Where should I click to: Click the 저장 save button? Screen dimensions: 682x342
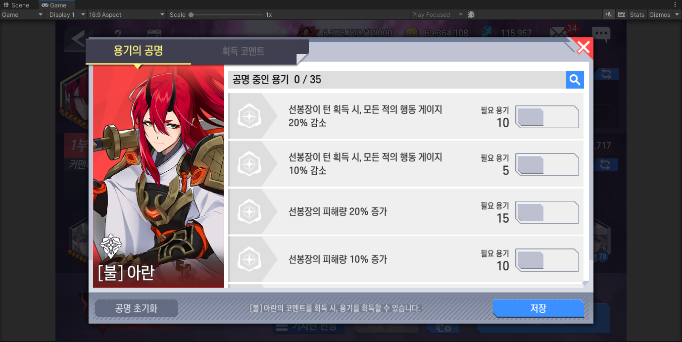pyautogui.click(x=538, y=308)
